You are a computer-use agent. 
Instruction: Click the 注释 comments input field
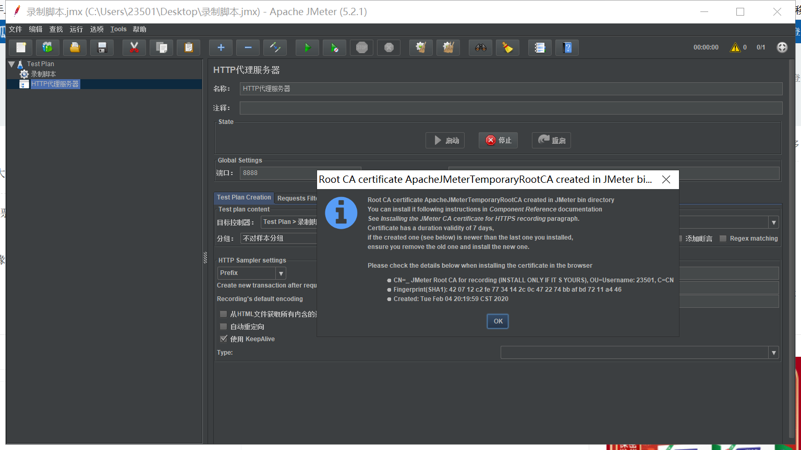coord(511,108)
